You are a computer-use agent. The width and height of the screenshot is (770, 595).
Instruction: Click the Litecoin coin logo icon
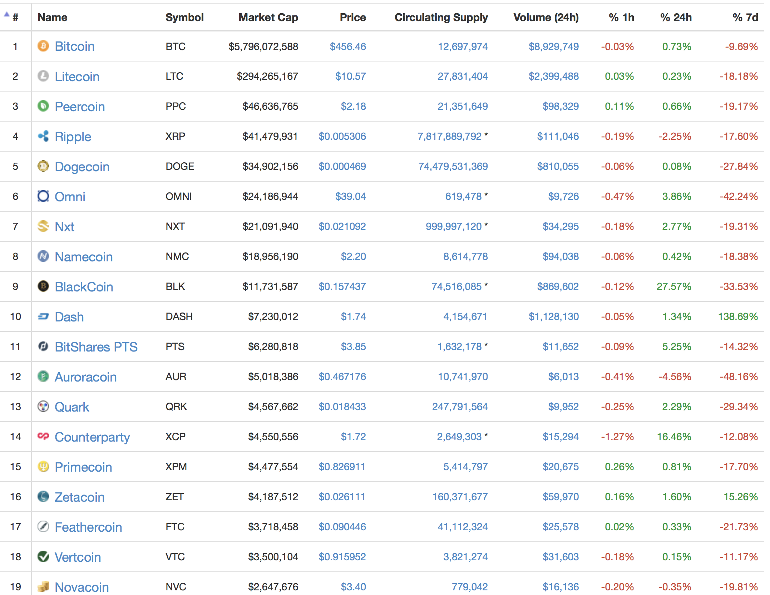(43, 76)
